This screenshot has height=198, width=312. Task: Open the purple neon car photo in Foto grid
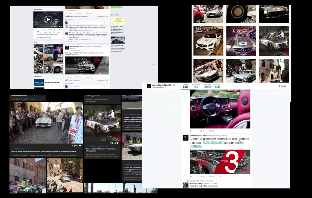(x=58, y=49)
